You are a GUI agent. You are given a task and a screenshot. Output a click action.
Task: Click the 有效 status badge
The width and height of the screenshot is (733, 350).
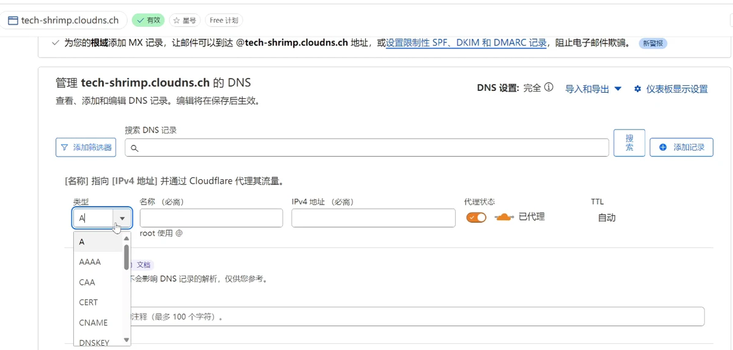[148, 20]
